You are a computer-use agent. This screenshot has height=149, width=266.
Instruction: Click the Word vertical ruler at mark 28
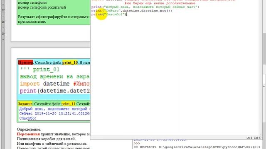[x=3, y=22]
